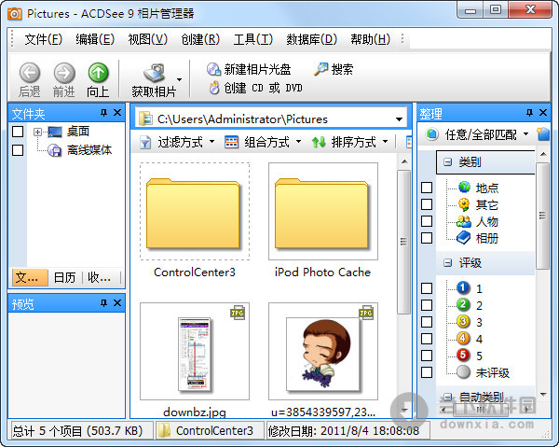
Task: Click the 未评级 gray circle icon
Action: (463, 372)
